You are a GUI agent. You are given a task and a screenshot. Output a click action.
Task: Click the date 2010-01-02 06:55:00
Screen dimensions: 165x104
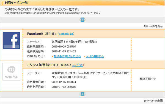pyautogui.click(x=64, y=87)
